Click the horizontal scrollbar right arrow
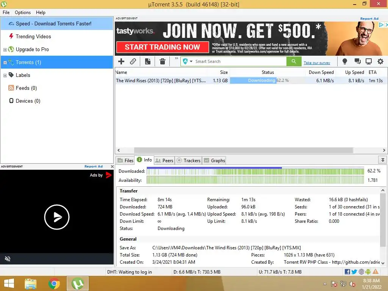This screenshot has height=291, width=388. tap(384, 150)
